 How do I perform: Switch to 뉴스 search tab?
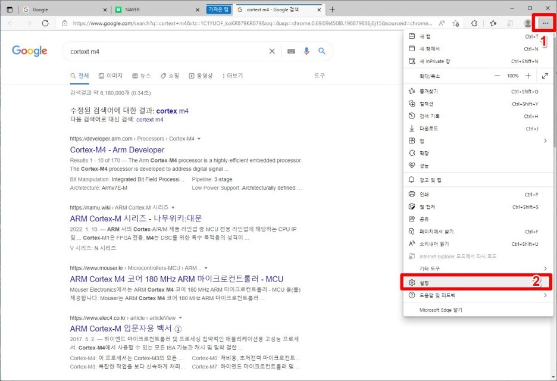pyautogui.click(x=142, y=76)
